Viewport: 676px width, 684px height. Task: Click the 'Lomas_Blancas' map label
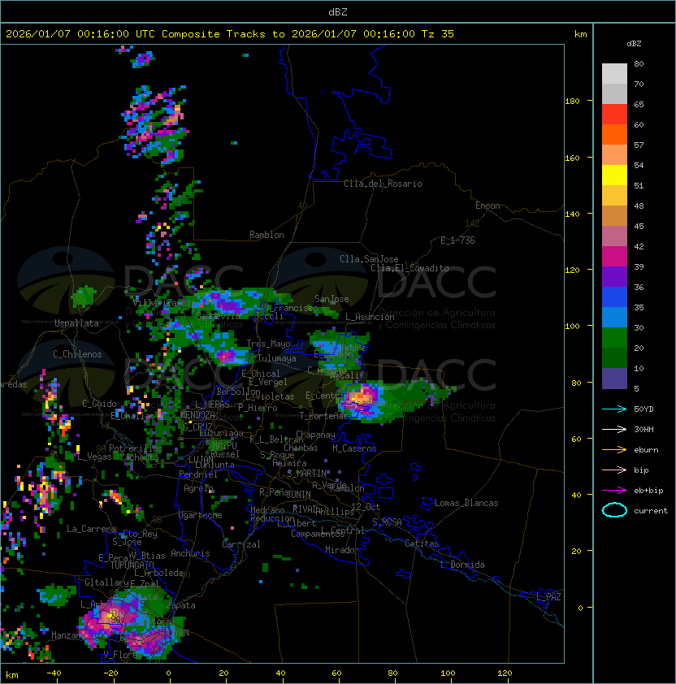click(466, 503)
